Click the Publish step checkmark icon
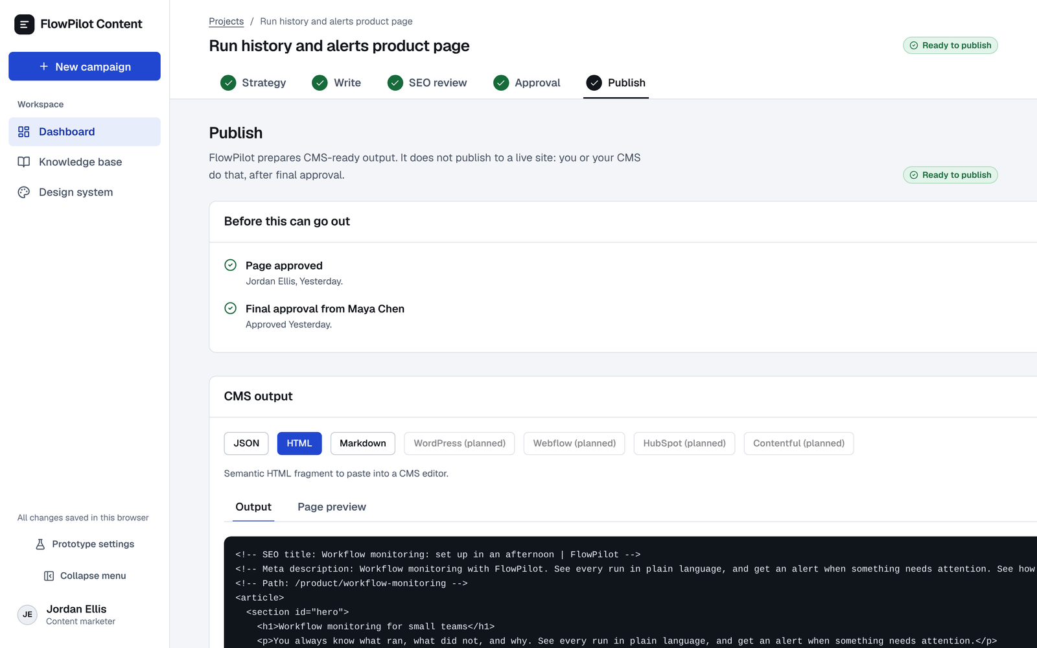This screenshot has width=1037, height=648. [x=594, y=83]
